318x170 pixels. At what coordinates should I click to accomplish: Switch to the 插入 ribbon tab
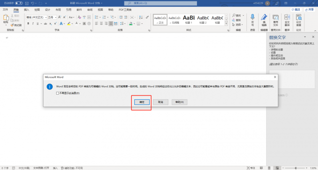(x=26, y=10)
